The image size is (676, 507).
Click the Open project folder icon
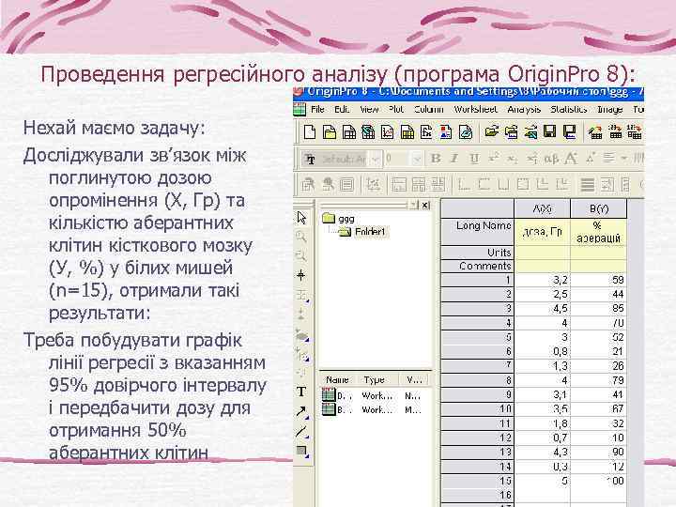(491, 132)
